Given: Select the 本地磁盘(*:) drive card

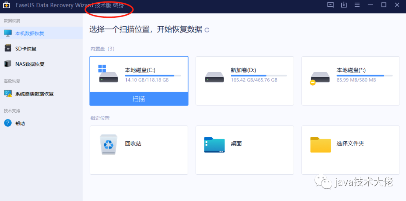Looking at the screenshot, I should (351, 81).
